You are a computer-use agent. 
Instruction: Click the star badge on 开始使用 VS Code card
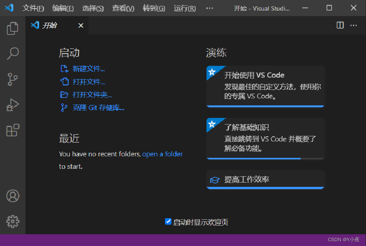212,72
